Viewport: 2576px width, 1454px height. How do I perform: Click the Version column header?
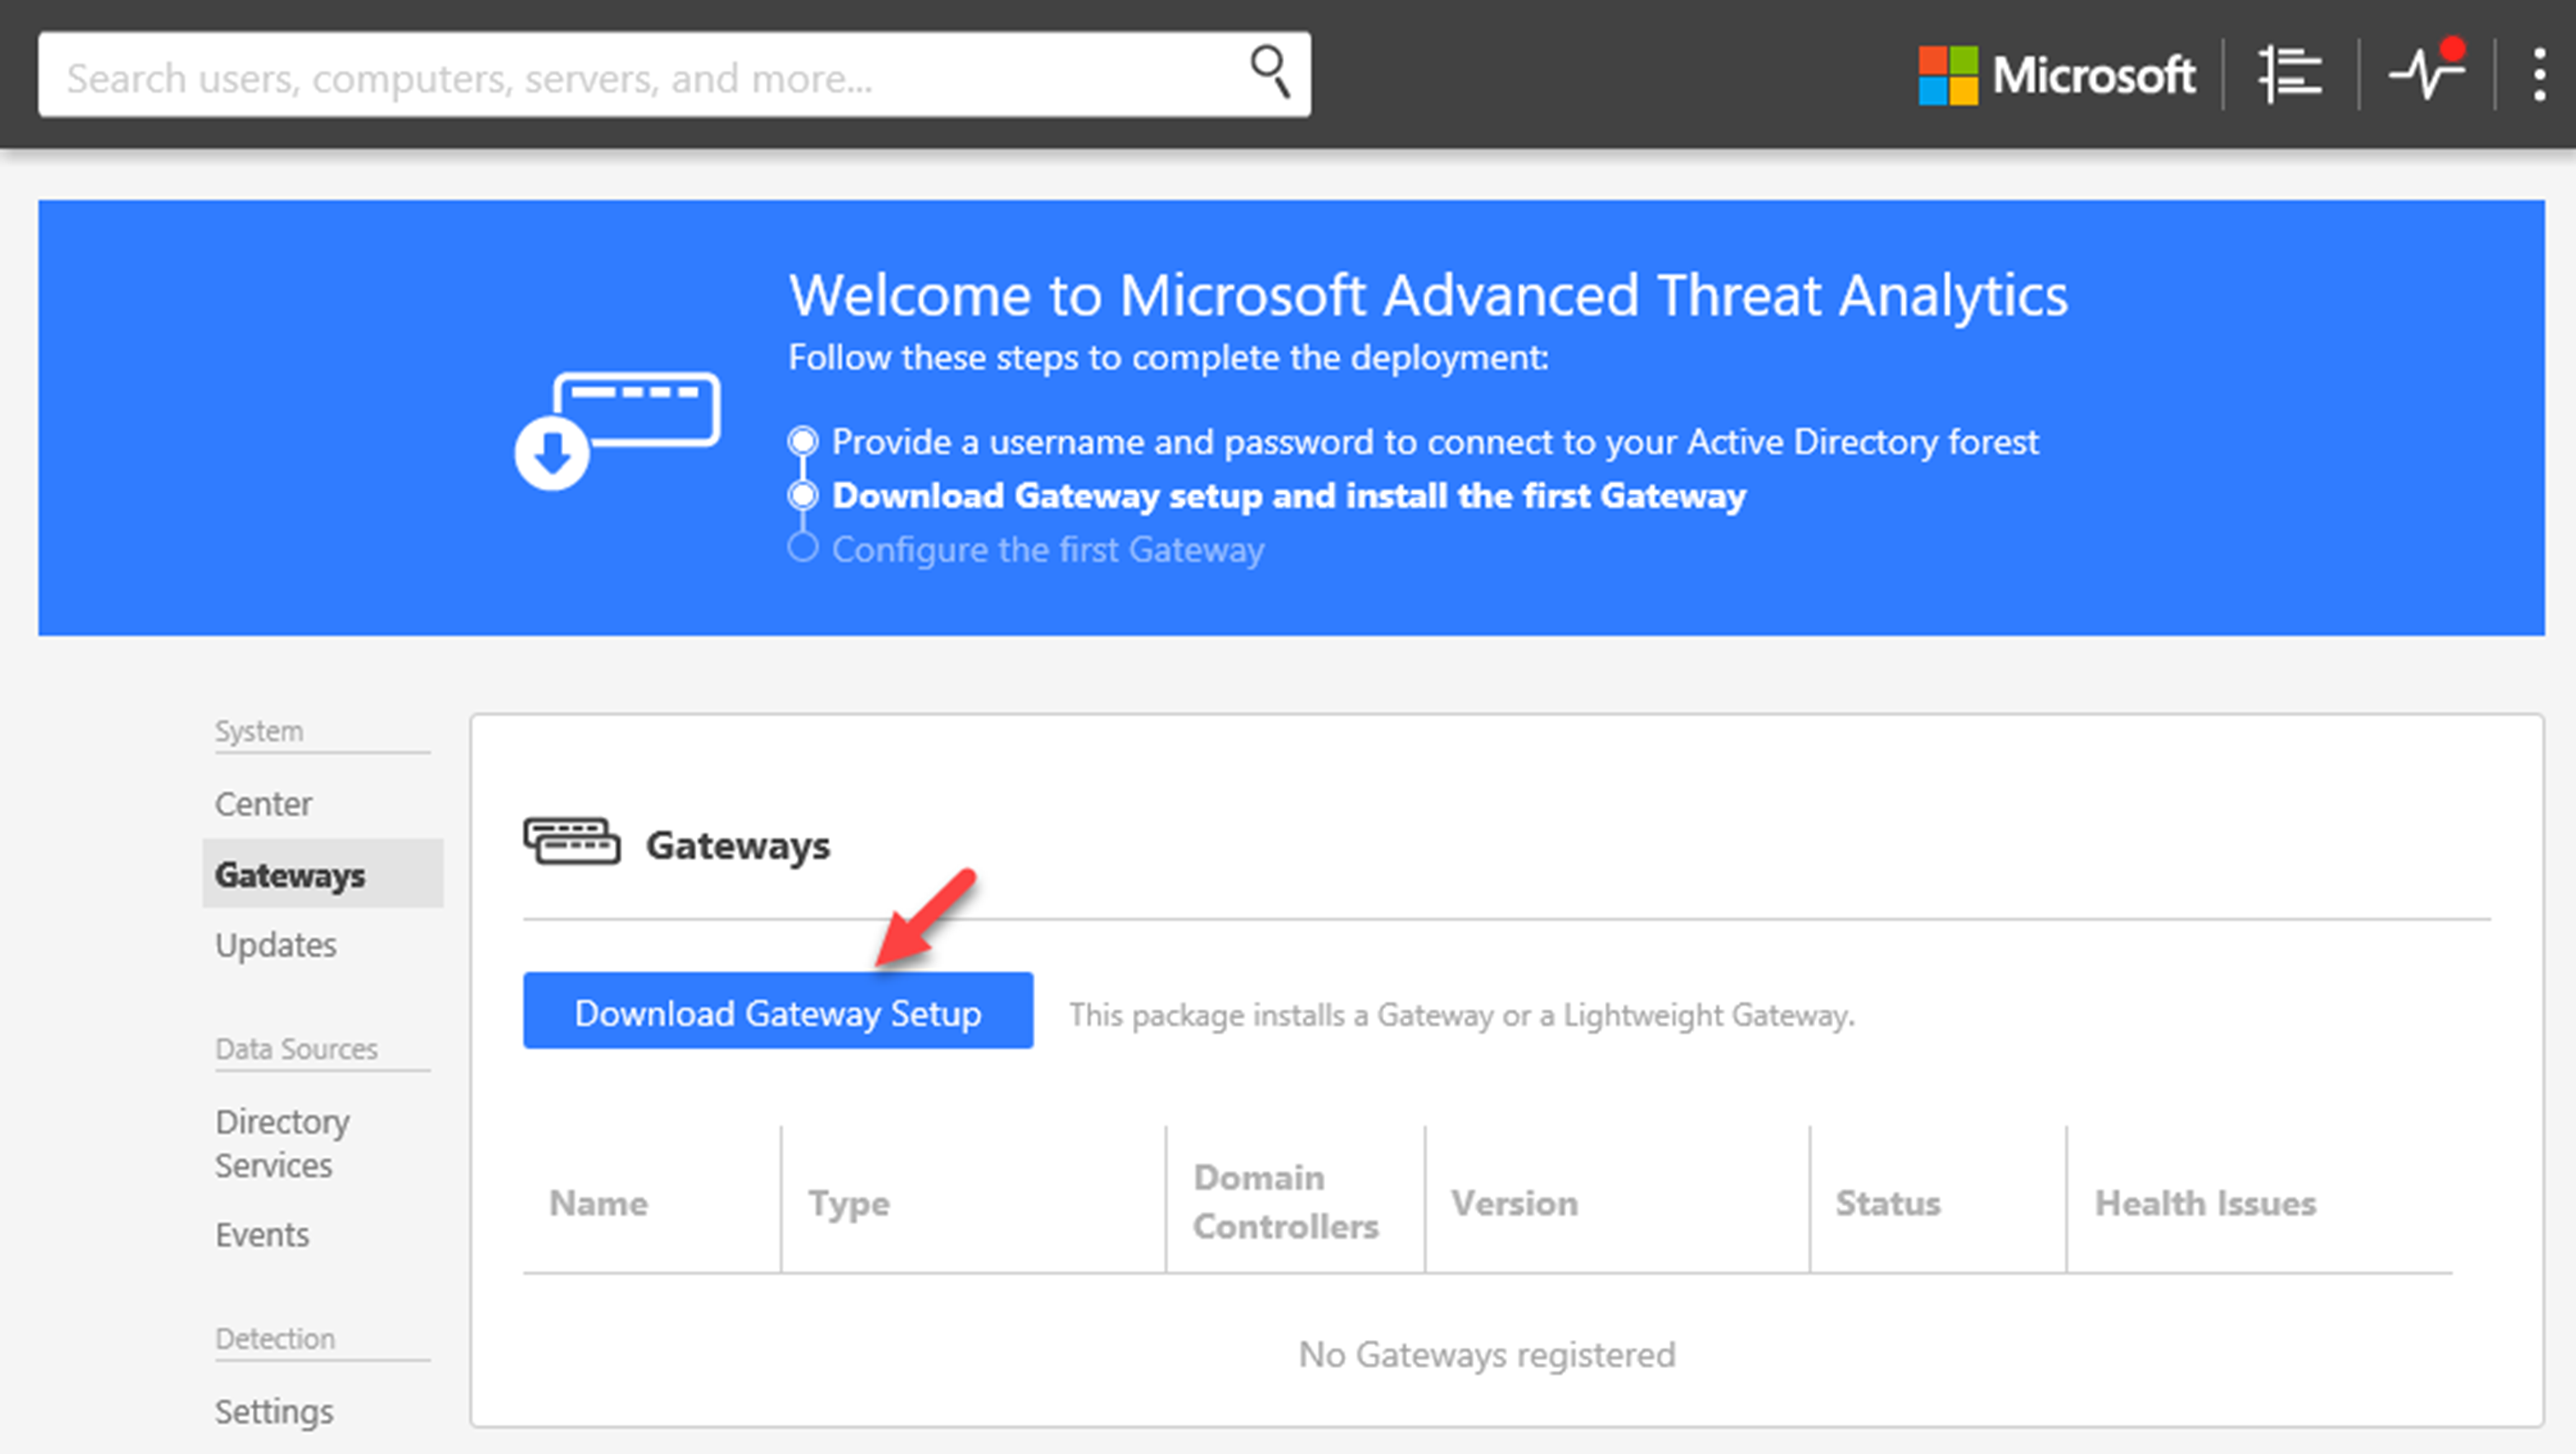[1514, 1203]
